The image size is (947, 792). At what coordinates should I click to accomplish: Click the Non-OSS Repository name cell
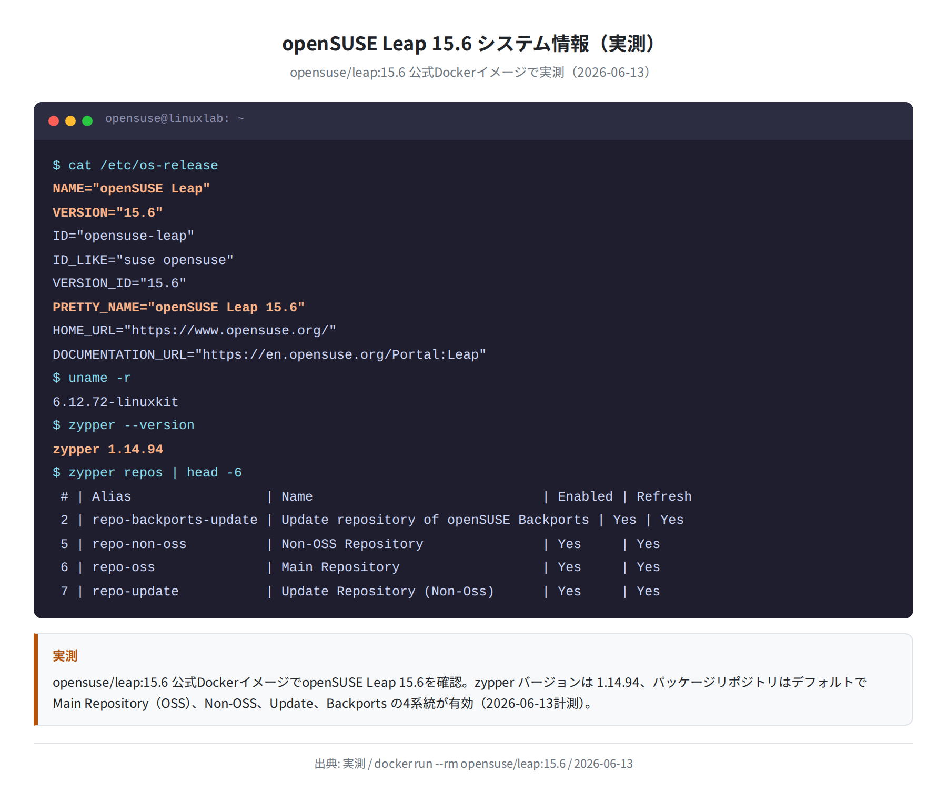(x=352, y=544)
